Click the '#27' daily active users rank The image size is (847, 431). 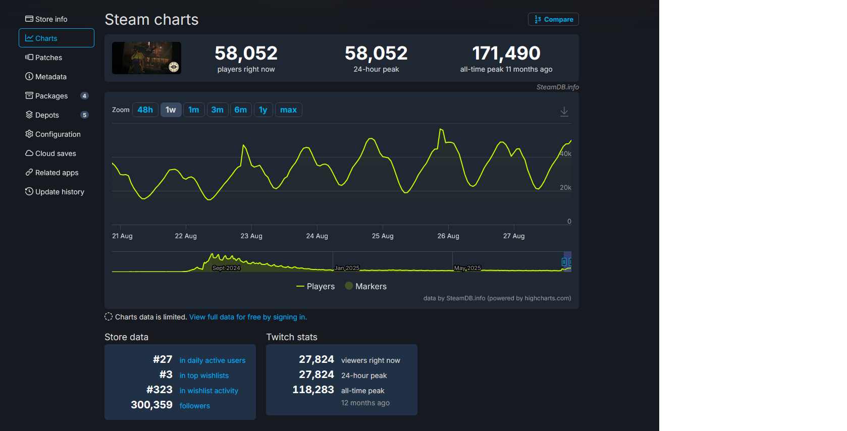click(163, 359)
